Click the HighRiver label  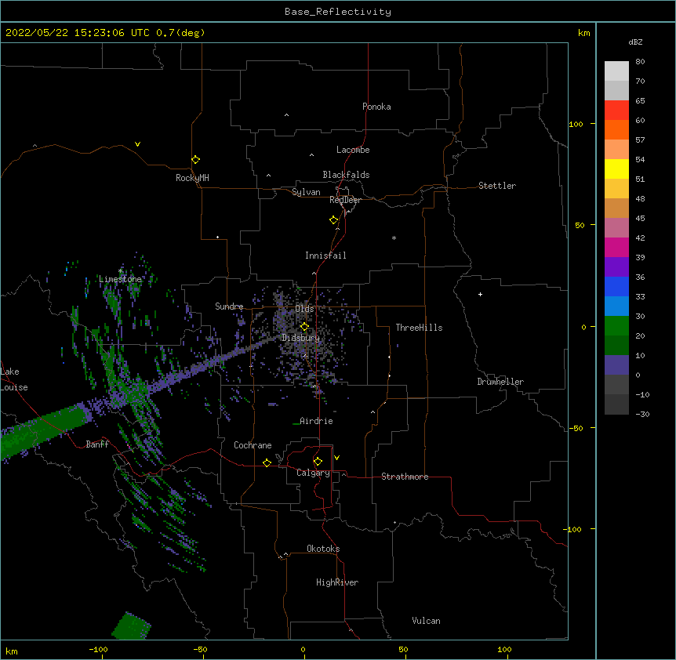(x=337, y=582)
